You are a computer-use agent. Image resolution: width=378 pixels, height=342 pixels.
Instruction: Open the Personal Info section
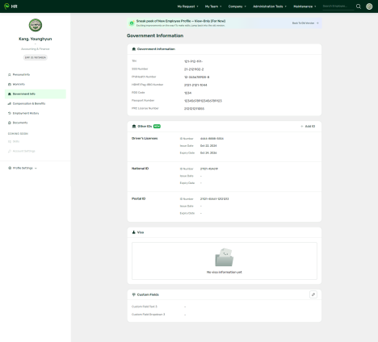pyautogui.click(x=36, y=75)
